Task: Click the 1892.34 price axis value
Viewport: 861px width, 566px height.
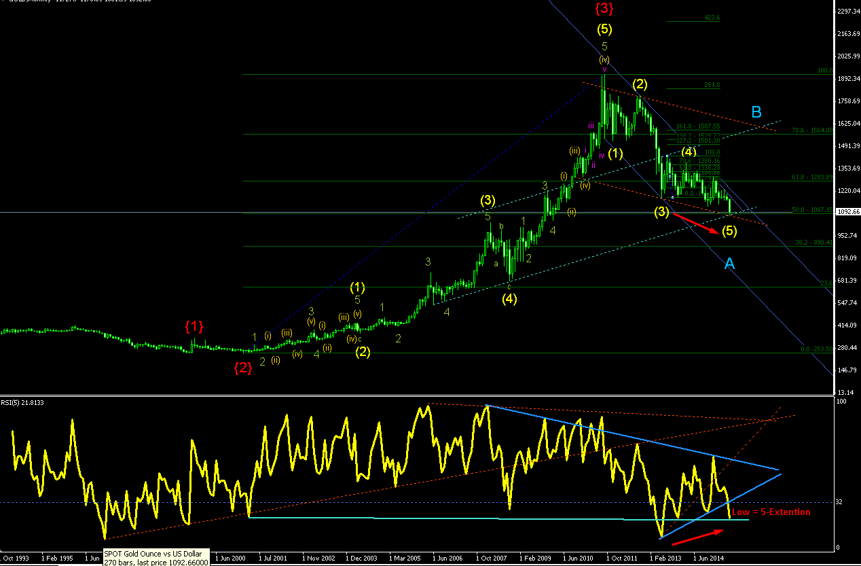Action: click(x=849, y=79)
